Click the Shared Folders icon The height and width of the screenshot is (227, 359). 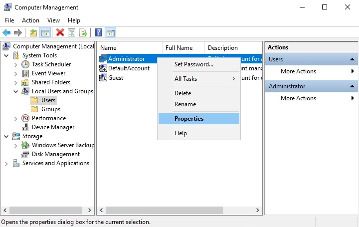pyautogui.click(x=25, y=82)
